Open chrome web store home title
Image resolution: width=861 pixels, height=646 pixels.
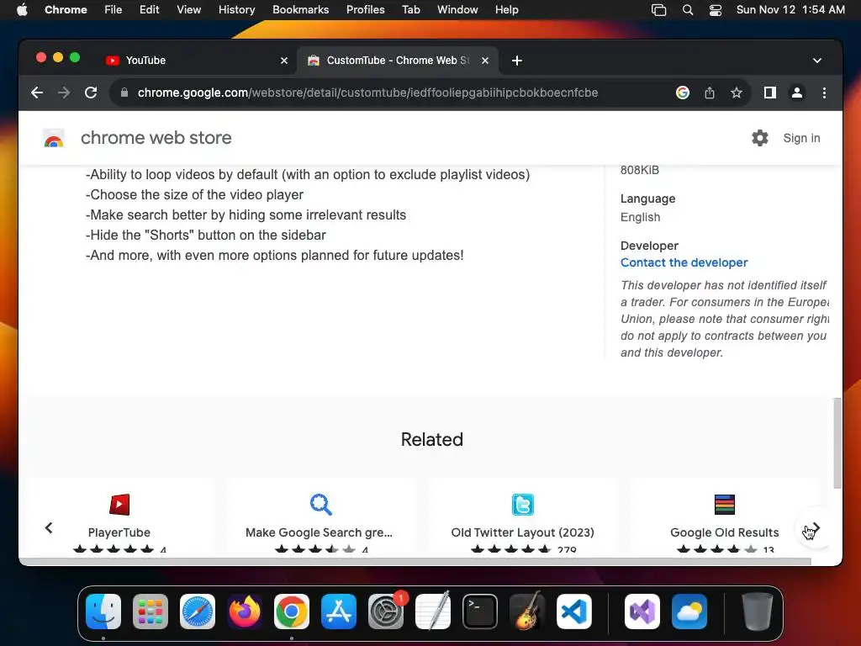[156, 138]
